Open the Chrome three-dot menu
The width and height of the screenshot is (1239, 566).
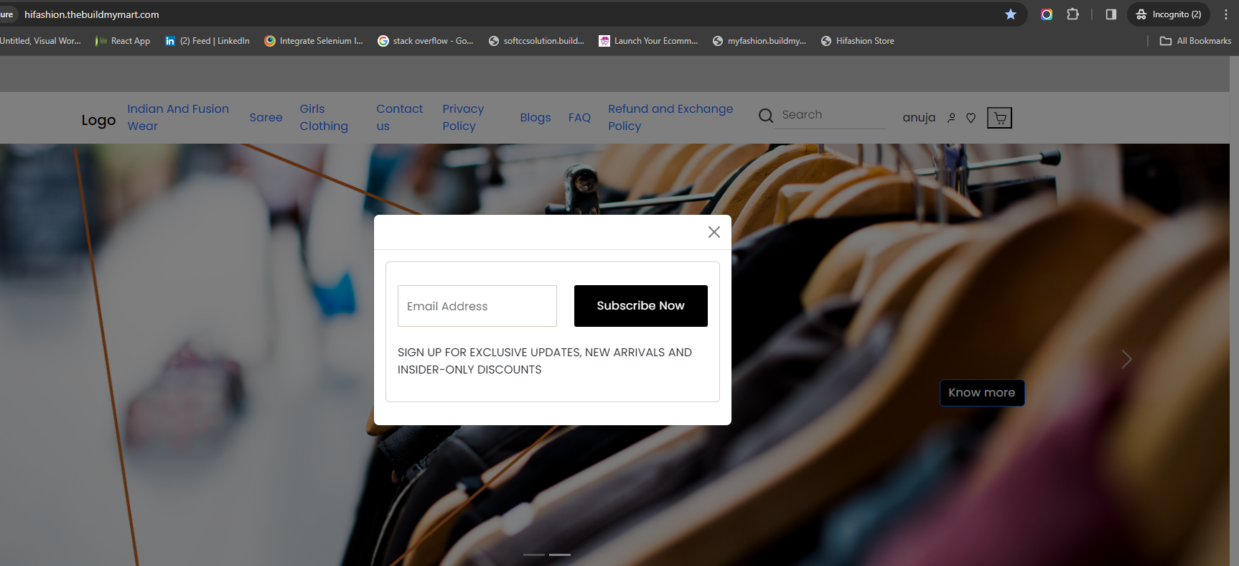coord(1226,14)
